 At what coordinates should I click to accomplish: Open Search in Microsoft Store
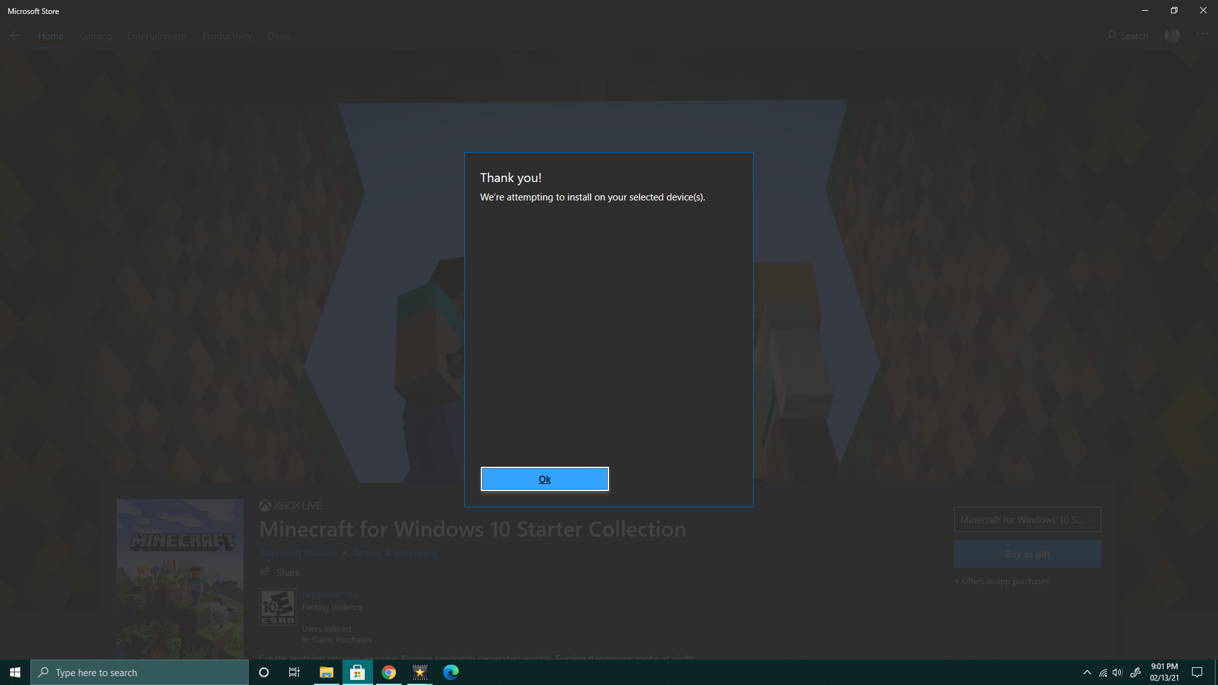(1127, 36)
